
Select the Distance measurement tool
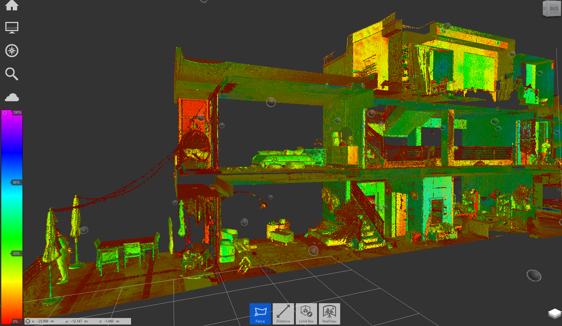click(283, 314)
